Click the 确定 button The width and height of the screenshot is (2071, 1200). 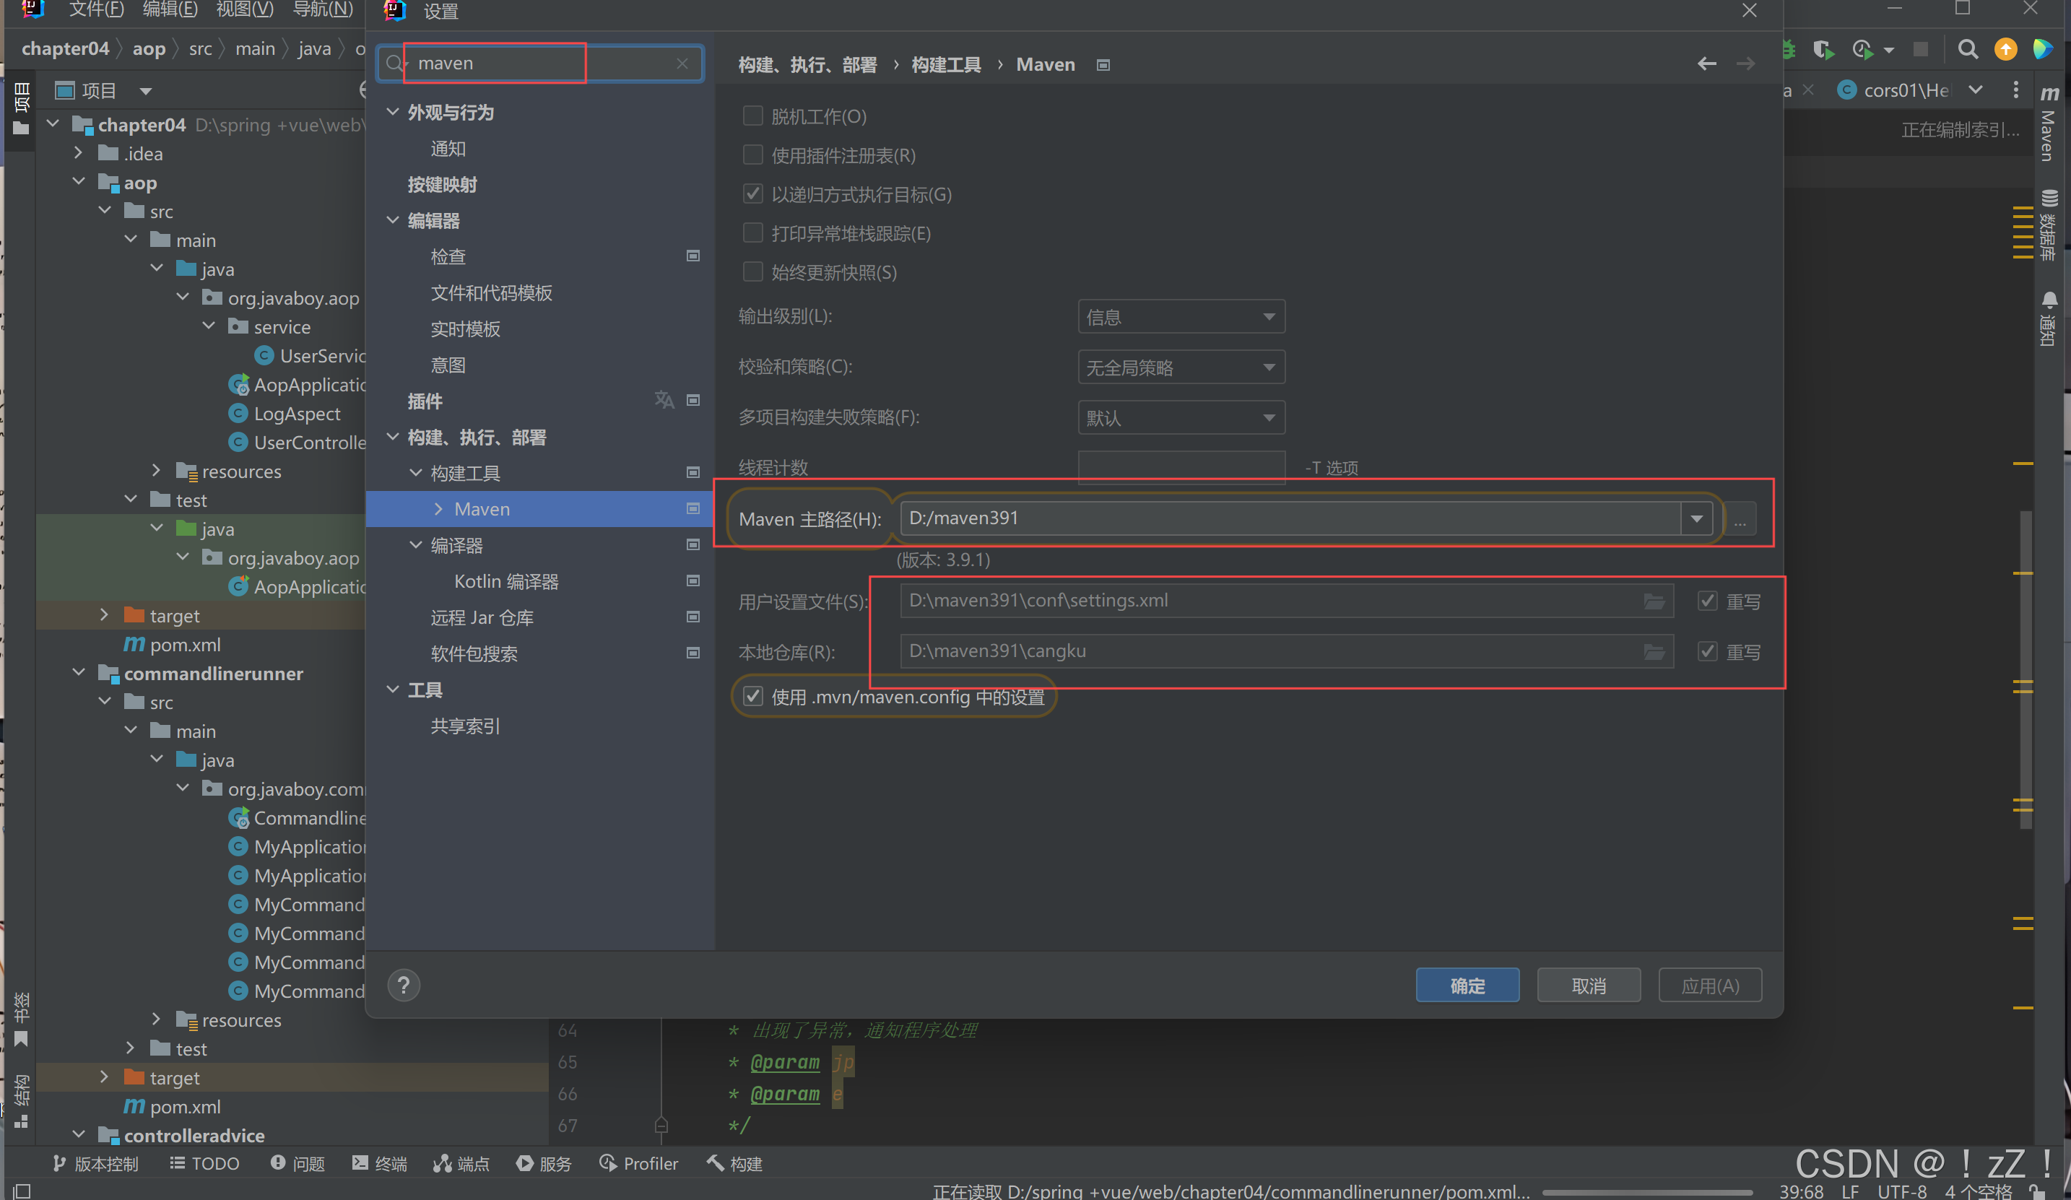click(1467, 985)
